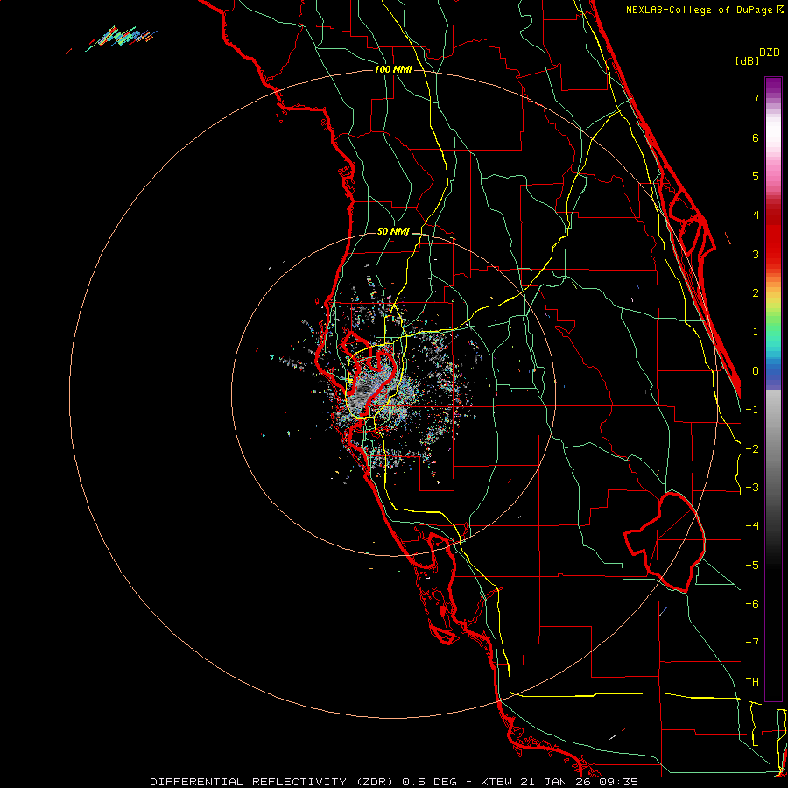This screenshot has height=788, width=788.
Task: Click the color scale value 4
Action: coord(756,215)
